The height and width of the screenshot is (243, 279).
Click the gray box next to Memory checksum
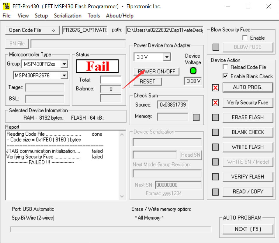pyautogui.click(x=196, y=117)
